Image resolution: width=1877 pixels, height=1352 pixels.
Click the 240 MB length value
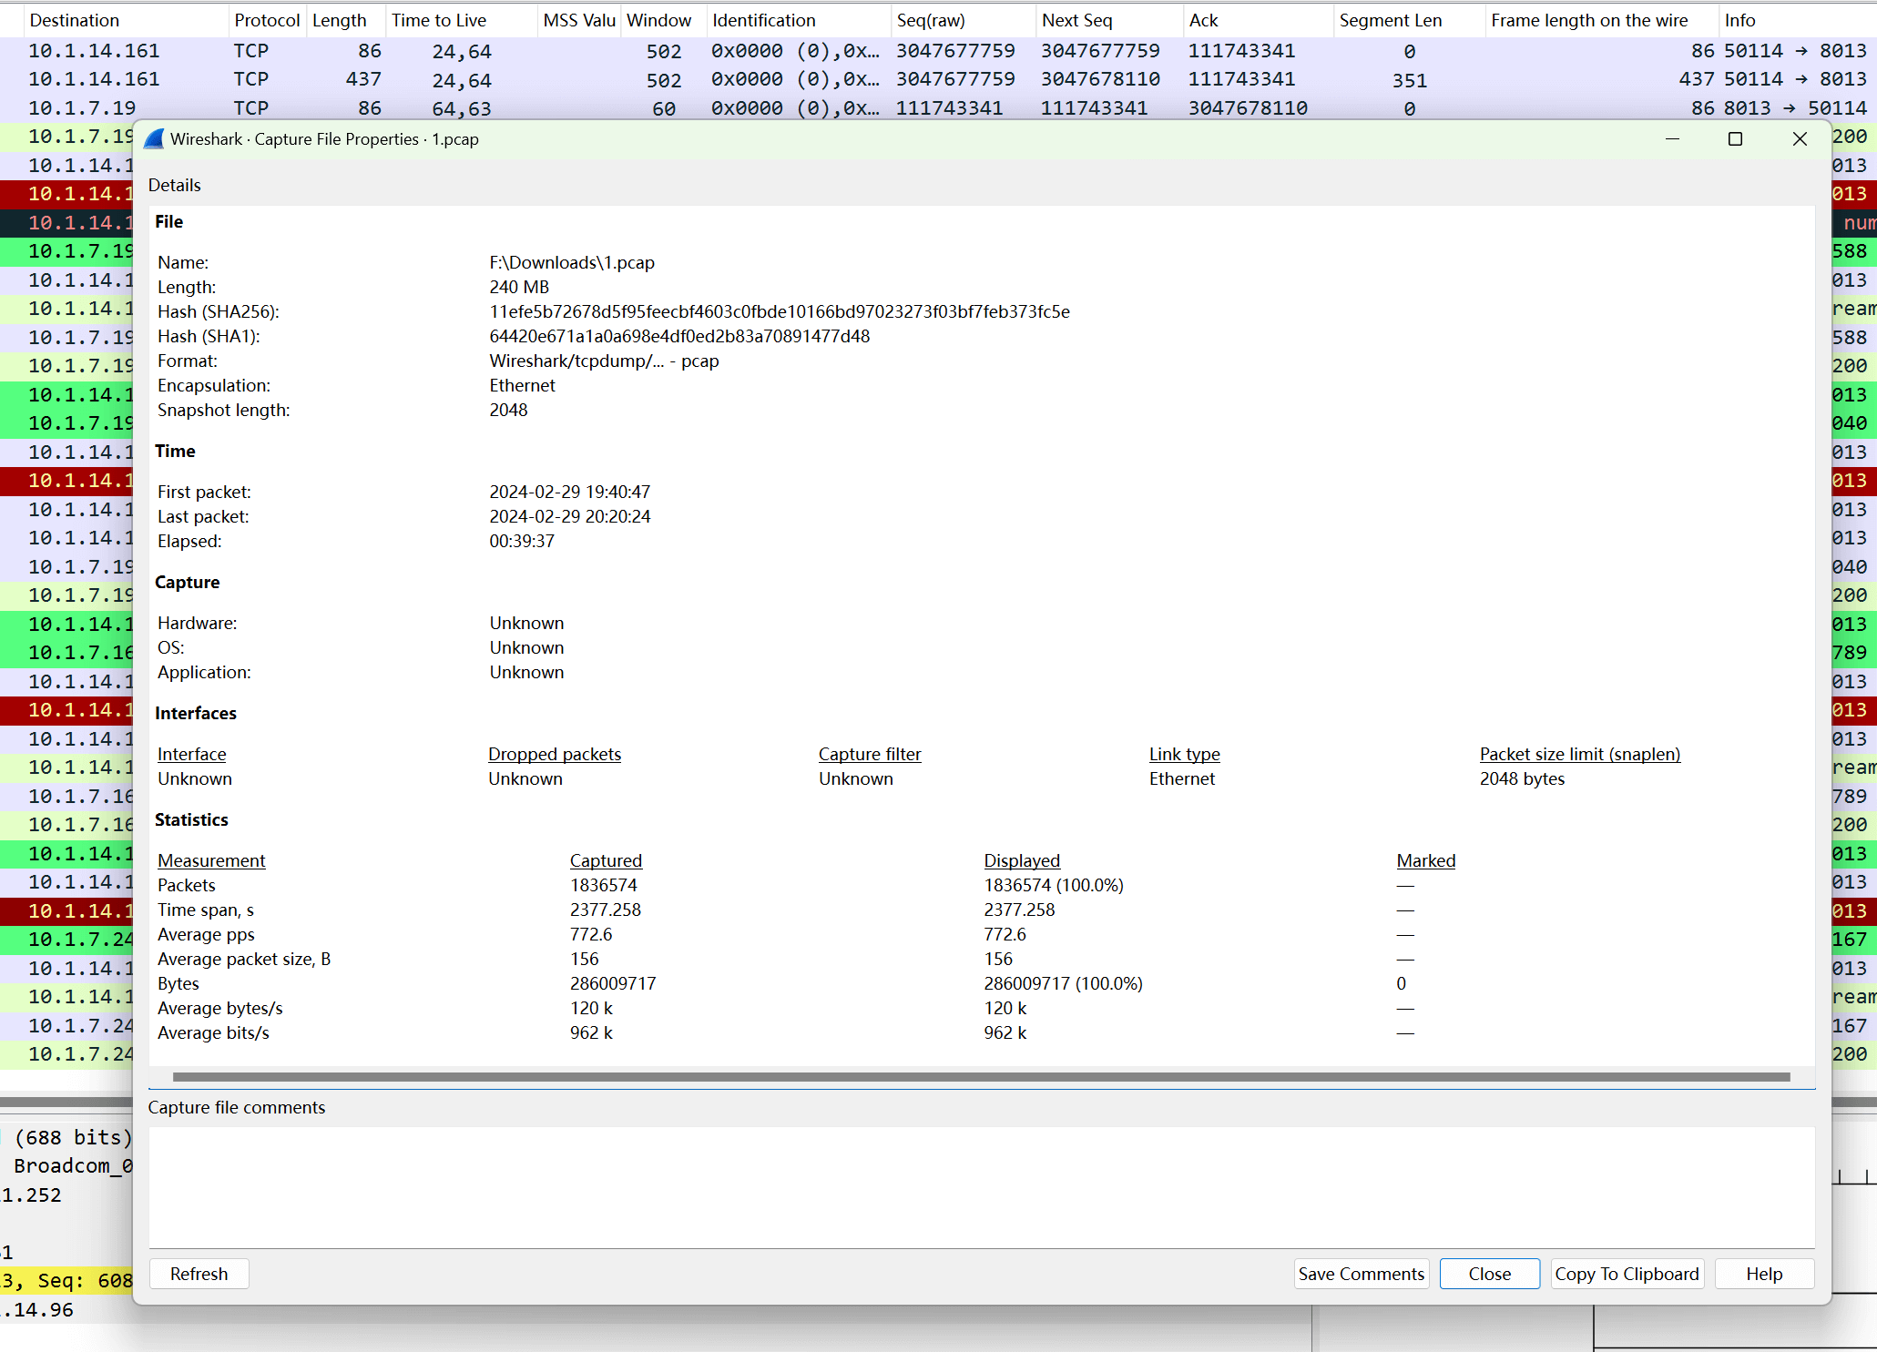(x=519, y=287)
